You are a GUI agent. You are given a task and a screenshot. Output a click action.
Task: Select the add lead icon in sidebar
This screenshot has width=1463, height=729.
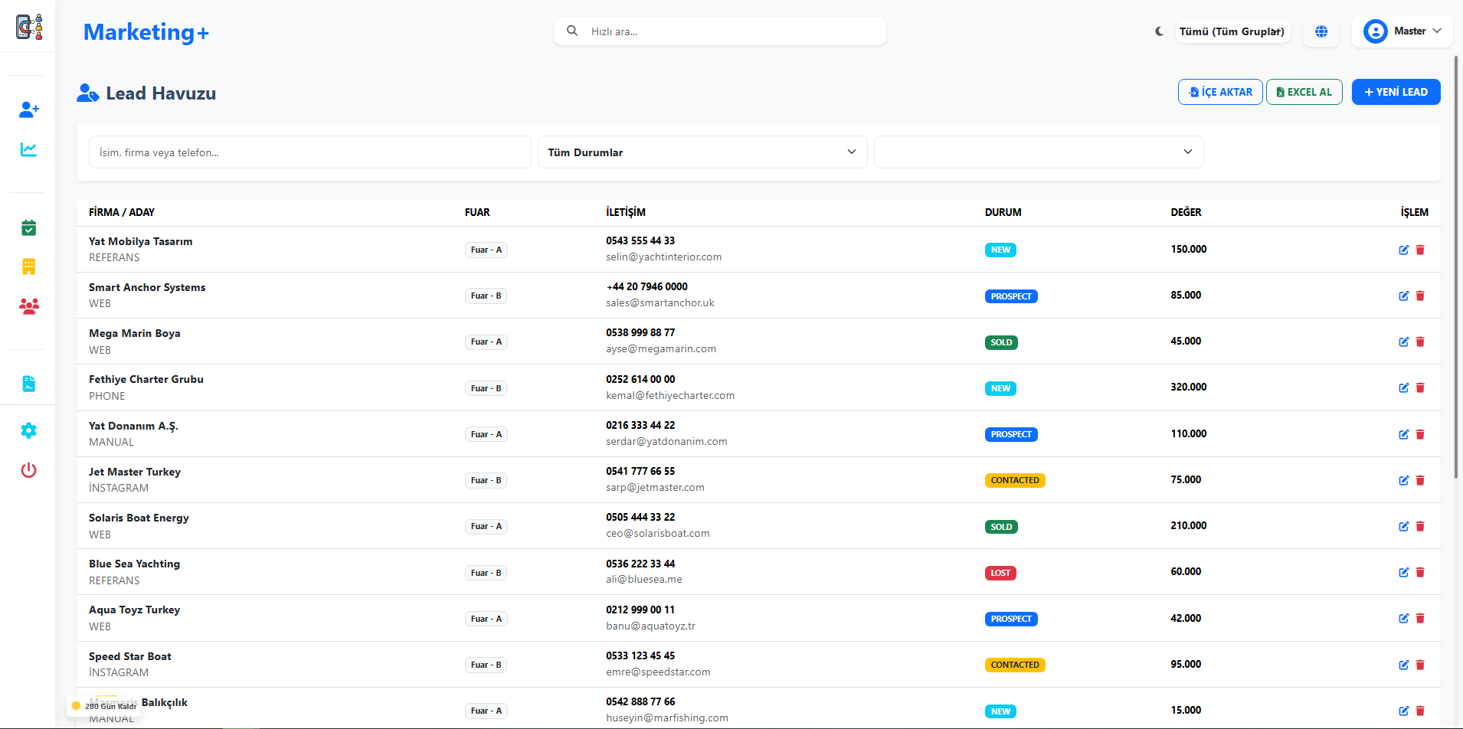coord(28,110)
